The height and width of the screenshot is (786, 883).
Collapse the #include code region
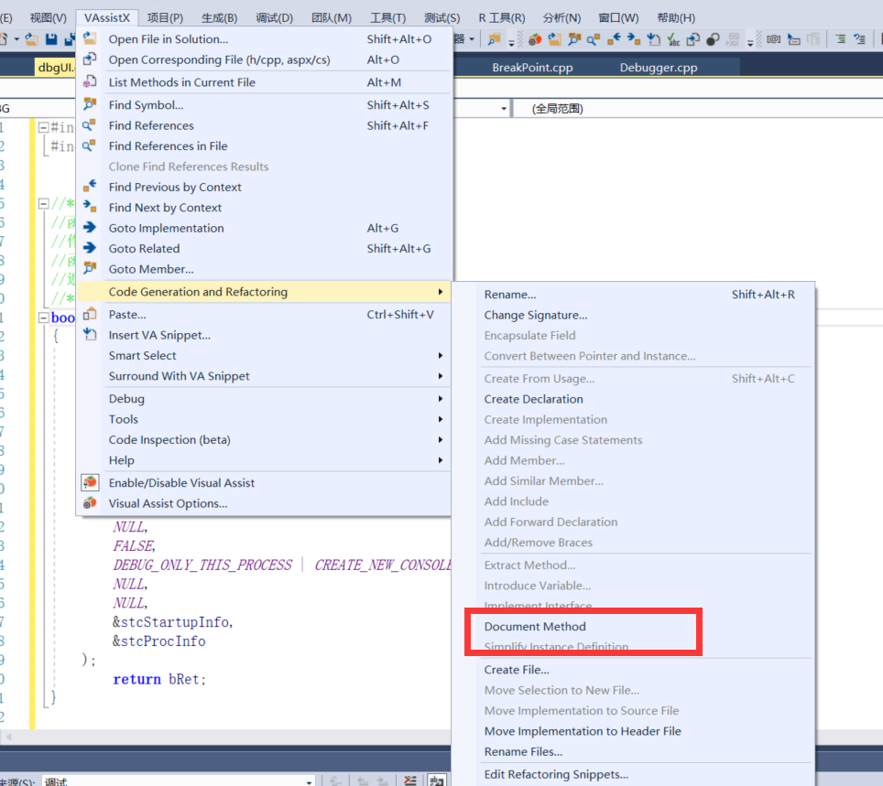pos(43,128)
